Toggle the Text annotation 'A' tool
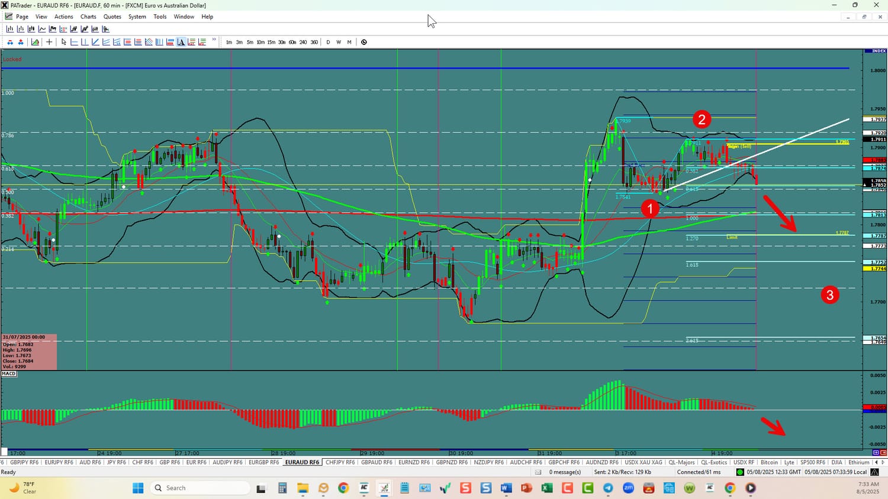 point(181,42)
